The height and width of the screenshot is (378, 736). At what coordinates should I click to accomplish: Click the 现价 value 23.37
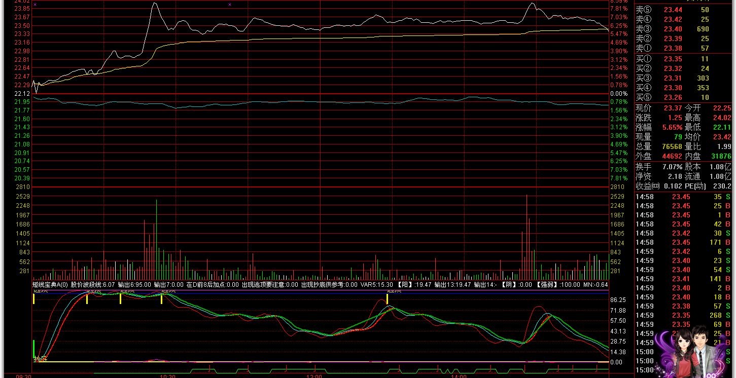coord(673,108)
